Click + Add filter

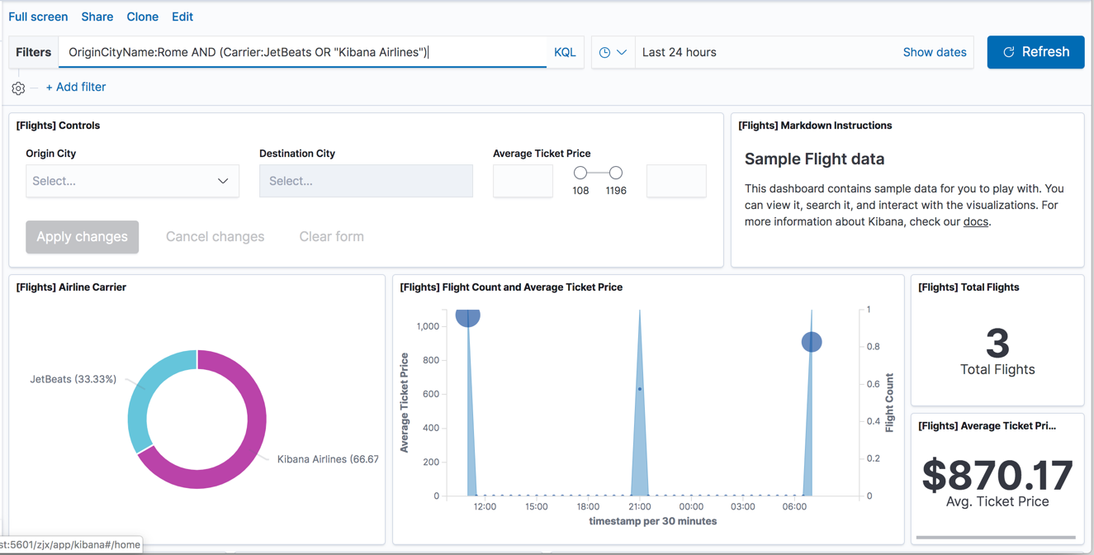[75, 87]
